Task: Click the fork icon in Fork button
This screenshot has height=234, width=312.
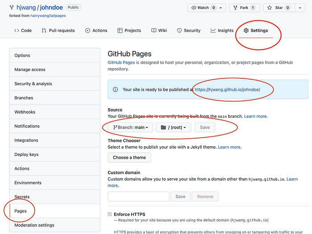Action: 235,8
